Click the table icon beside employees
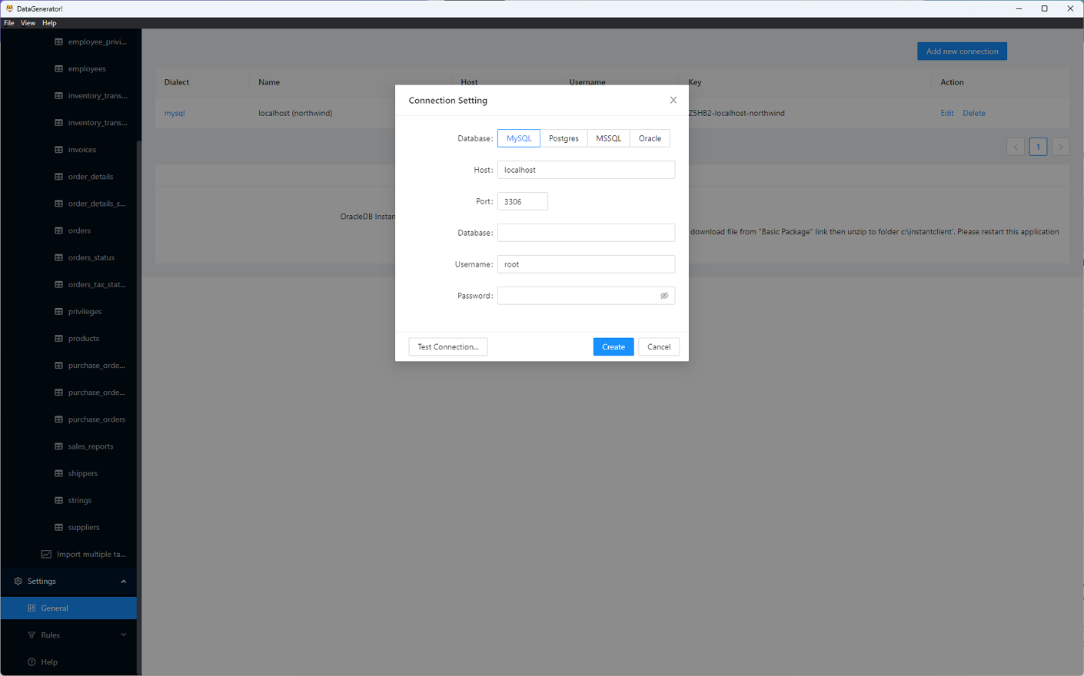1084x676 pixels. [58, 69]
